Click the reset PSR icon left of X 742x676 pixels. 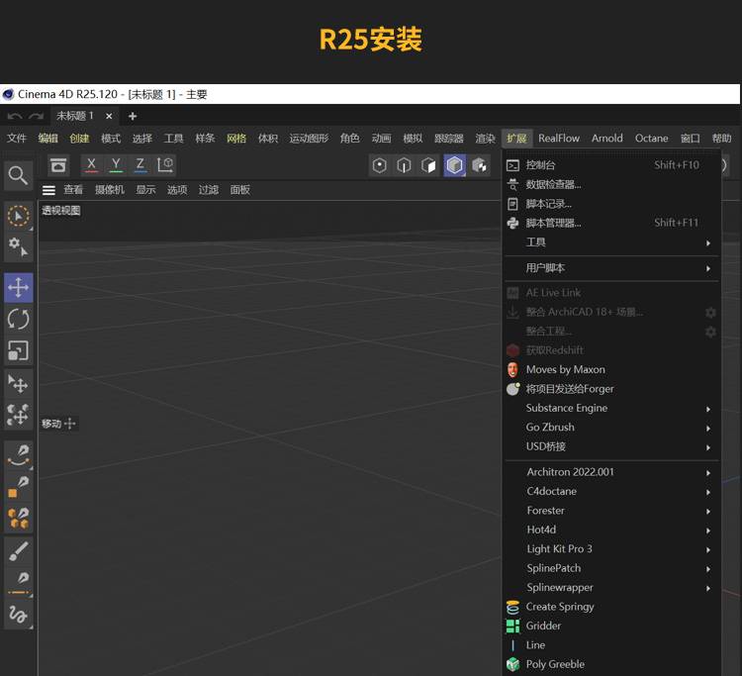pyautogui.click(x=58, y=164)
